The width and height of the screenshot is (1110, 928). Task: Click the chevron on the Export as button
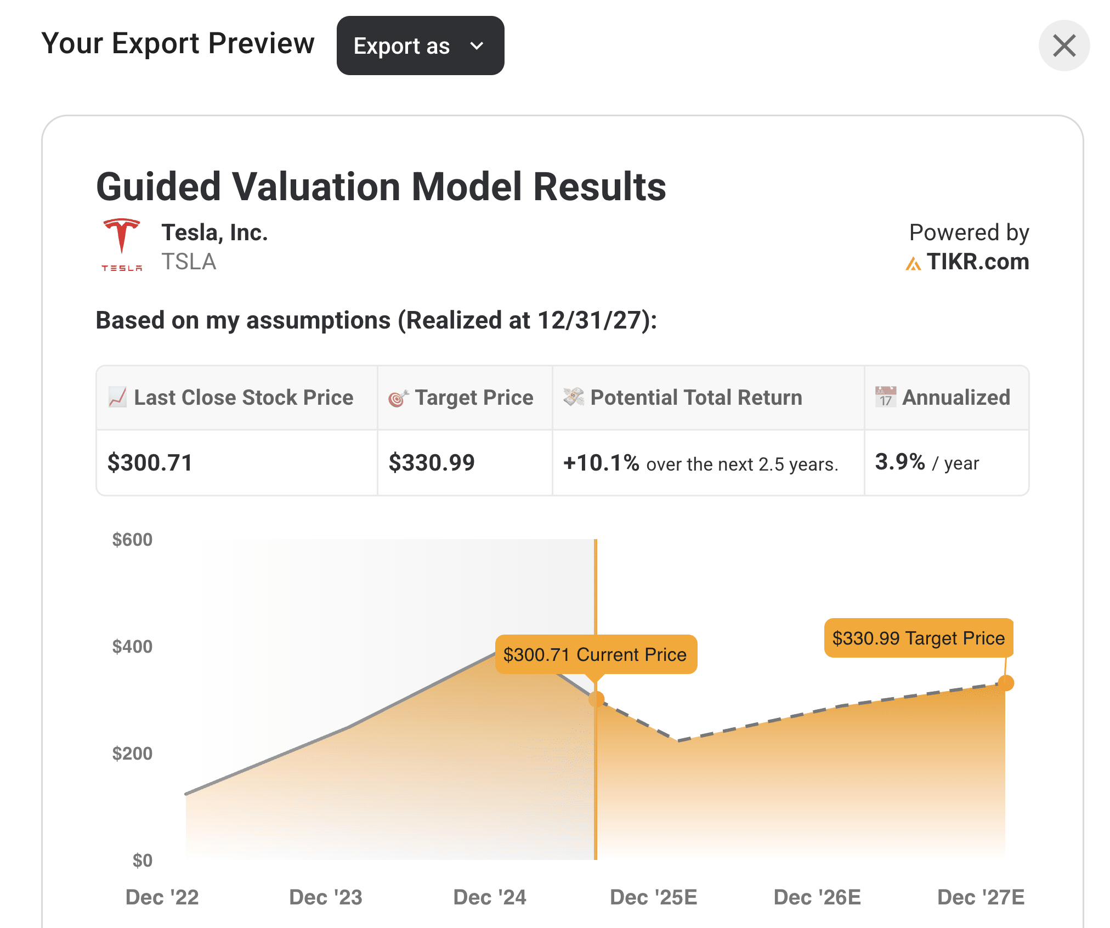click(x=476, y=46)
